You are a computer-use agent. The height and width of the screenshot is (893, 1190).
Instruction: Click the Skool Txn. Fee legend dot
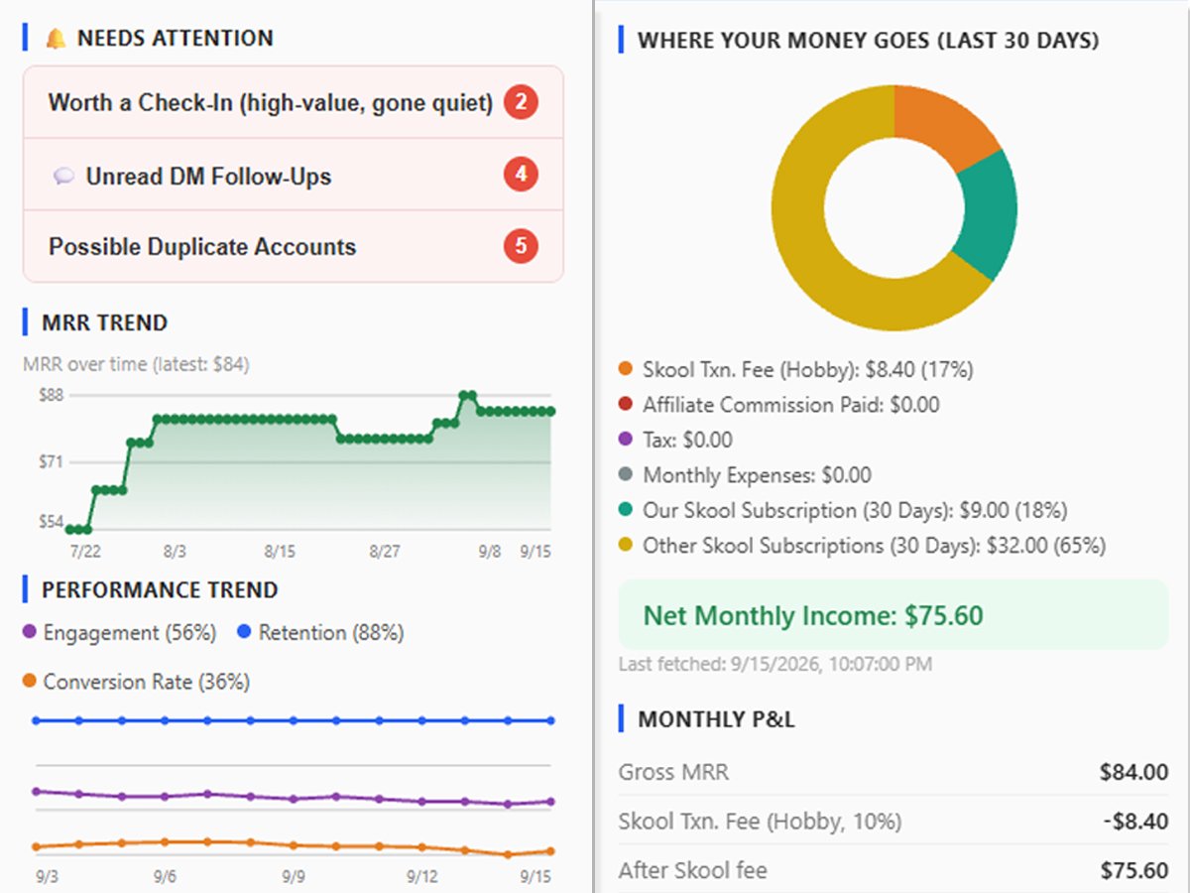click(x=625, y=370)
